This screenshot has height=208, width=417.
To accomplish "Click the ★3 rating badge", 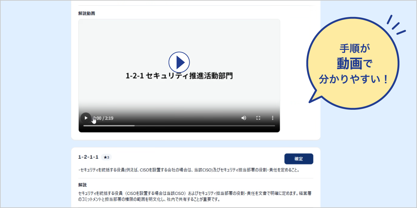I will point(106,157).
